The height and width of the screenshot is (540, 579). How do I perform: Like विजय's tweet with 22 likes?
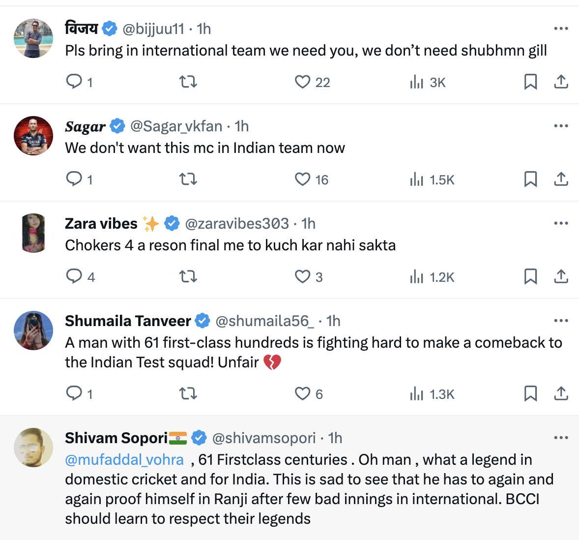(x=302, y=82)
